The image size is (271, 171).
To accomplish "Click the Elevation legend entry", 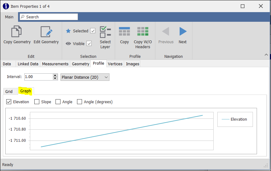I will (x=235, y=119).
